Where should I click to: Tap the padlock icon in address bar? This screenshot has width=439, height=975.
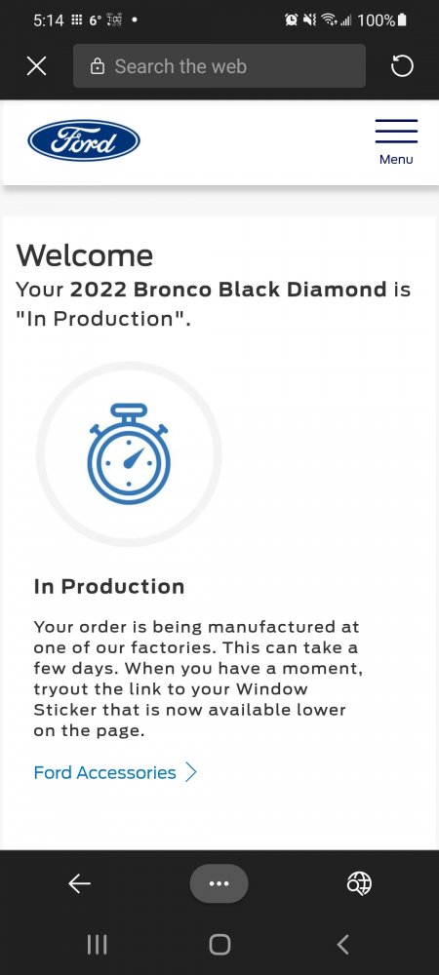pyautogui.click(x=97, y=66)
